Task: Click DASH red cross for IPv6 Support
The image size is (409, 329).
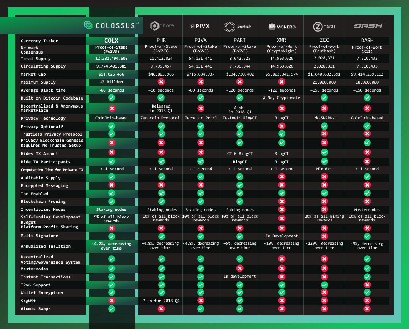Action: [x=367, y=285]
